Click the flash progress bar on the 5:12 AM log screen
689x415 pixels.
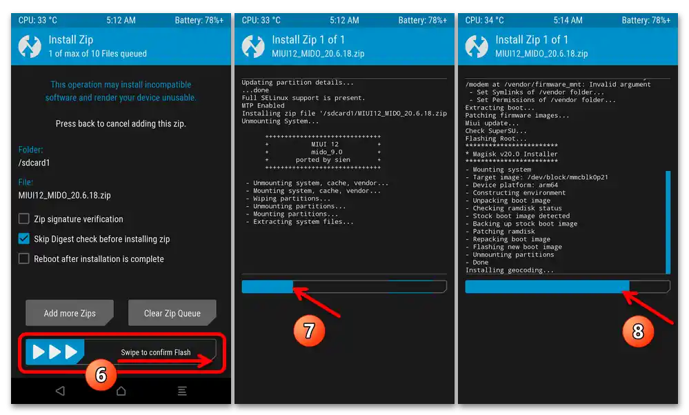pos(344,286)
